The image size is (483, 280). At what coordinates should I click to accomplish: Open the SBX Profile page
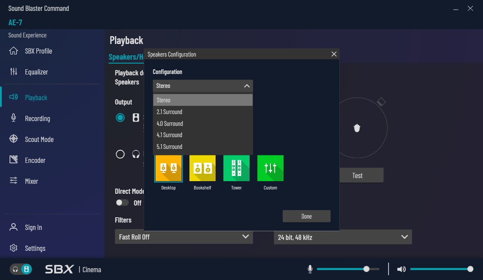tap(38, 51)
